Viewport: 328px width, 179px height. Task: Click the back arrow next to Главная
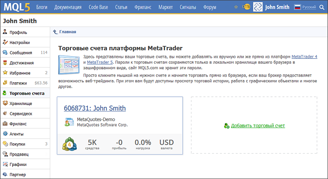(x=55, y=32)
